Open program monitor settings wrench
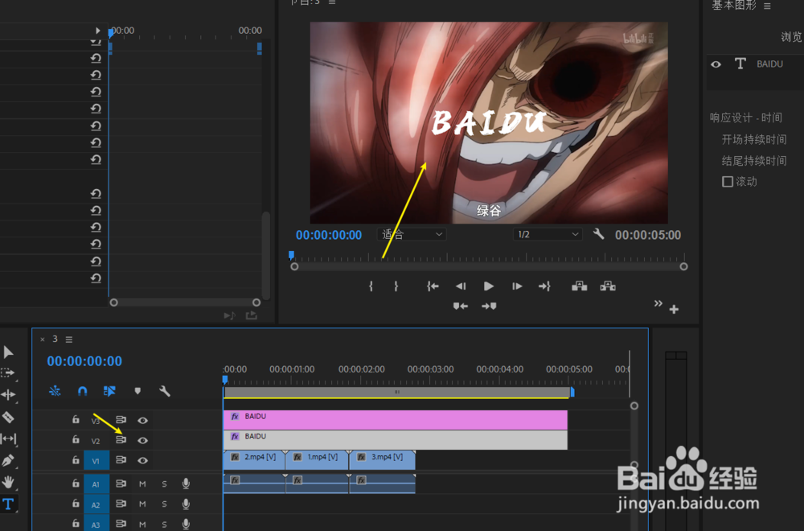Screen dimensions: 804x531 tap(598, 234)
